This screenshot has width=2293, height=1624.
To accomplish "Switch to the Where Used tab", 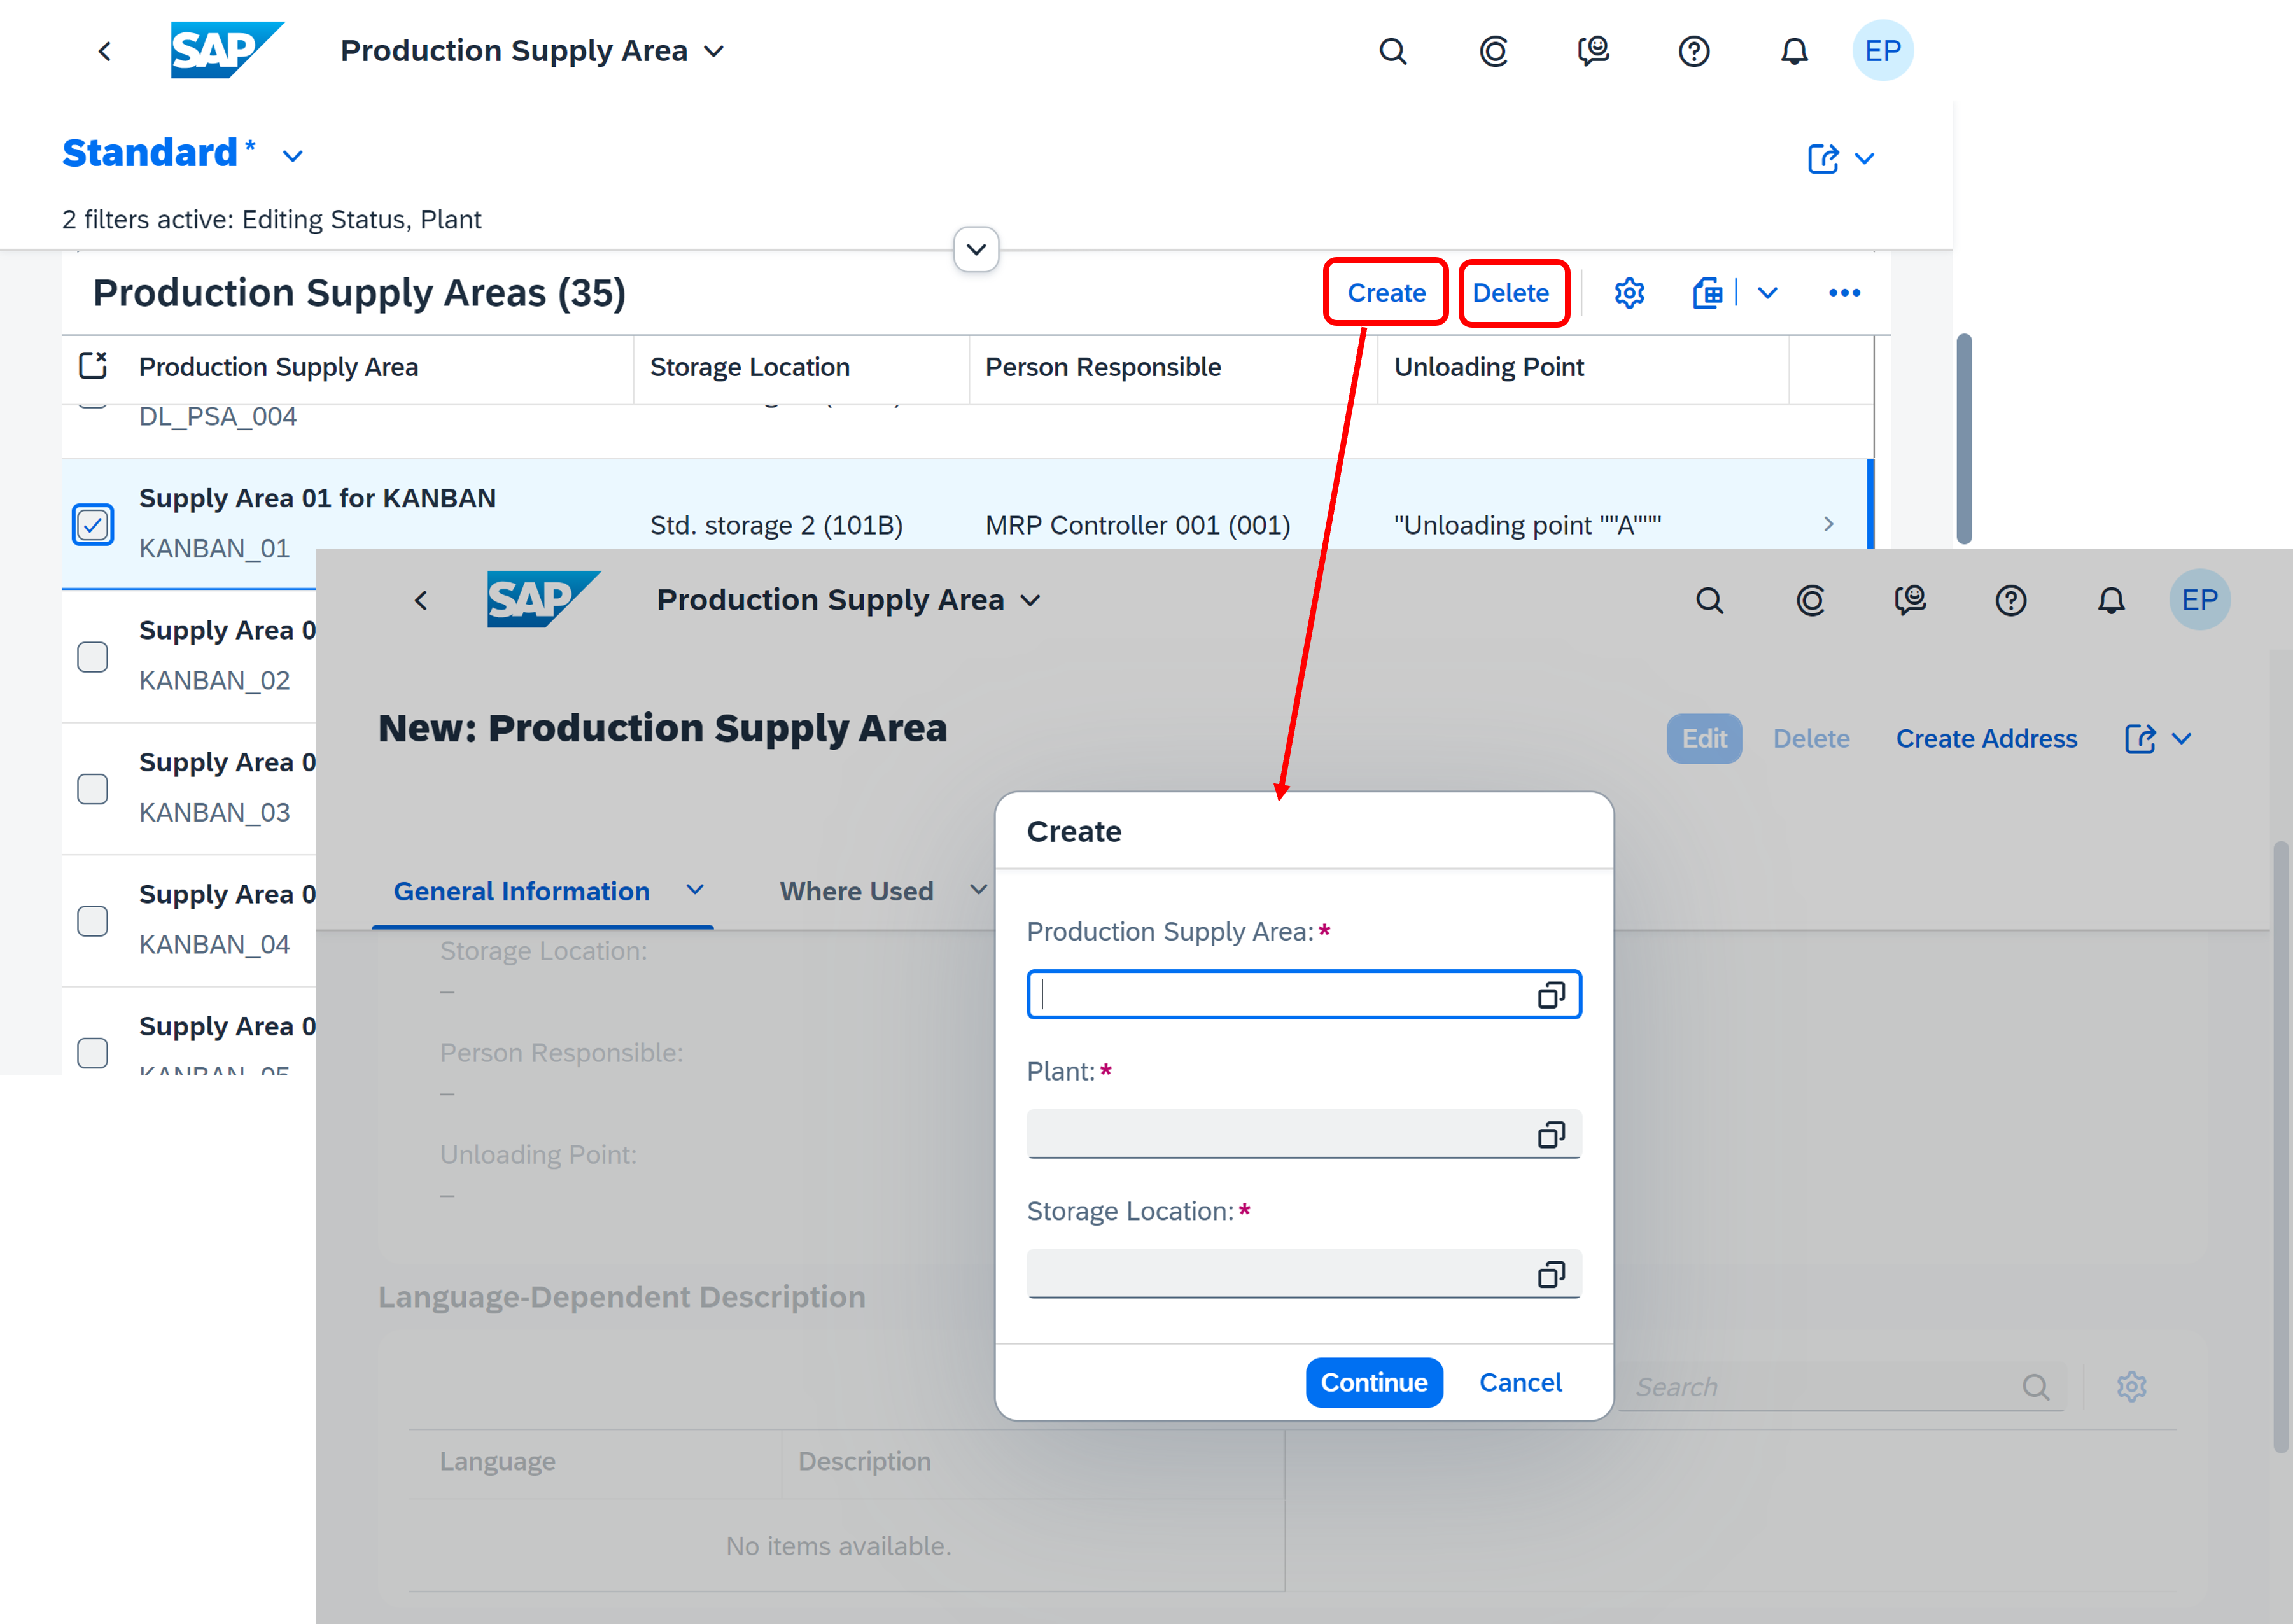I will [x=856, y=891].
